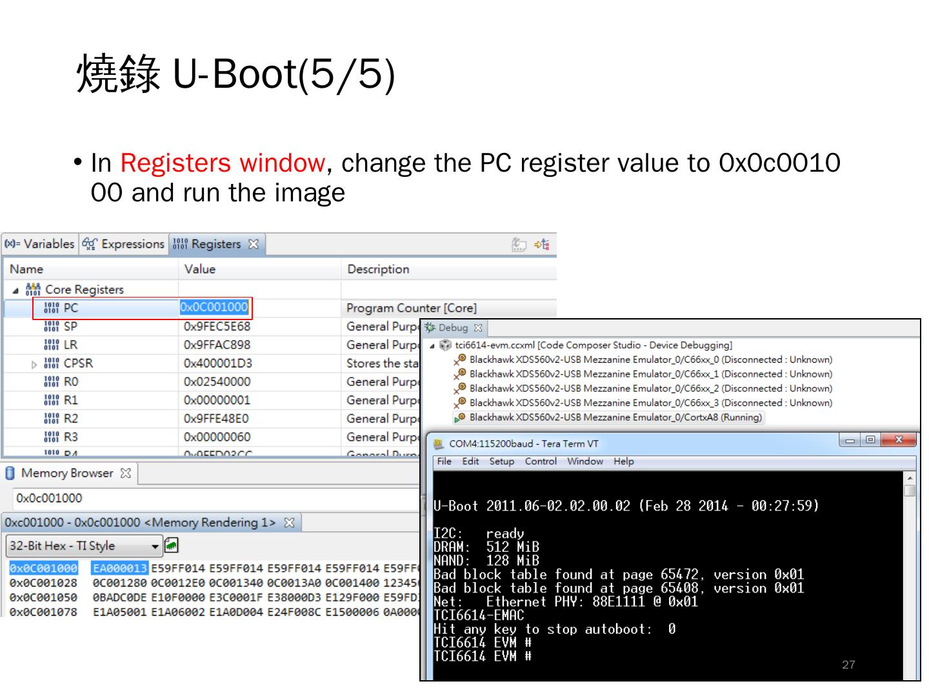This screenshot has height=697, width=929.
Task: Open the 32-Bit Hex - TI Style dropdown
Action: coord(155,546)
